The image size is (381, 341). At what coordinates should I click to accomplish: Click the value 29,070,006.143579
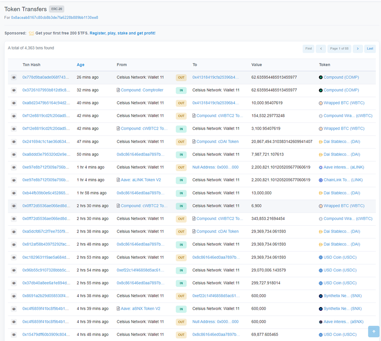point(269,270)
